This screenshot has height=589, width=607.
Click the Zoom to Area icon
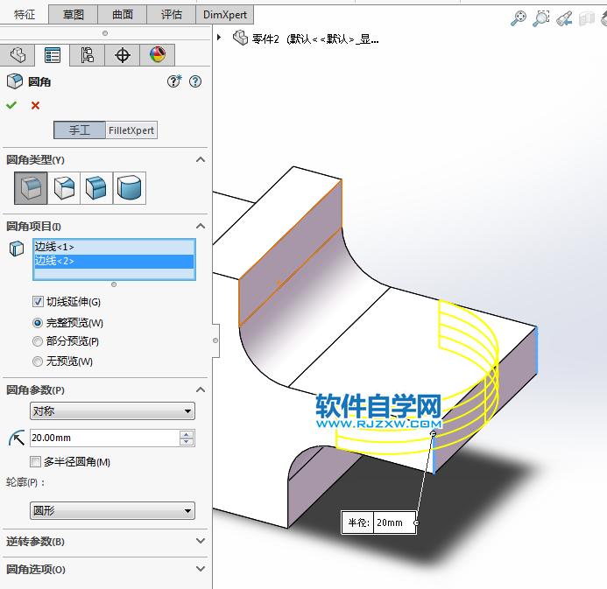coord(540,18)
